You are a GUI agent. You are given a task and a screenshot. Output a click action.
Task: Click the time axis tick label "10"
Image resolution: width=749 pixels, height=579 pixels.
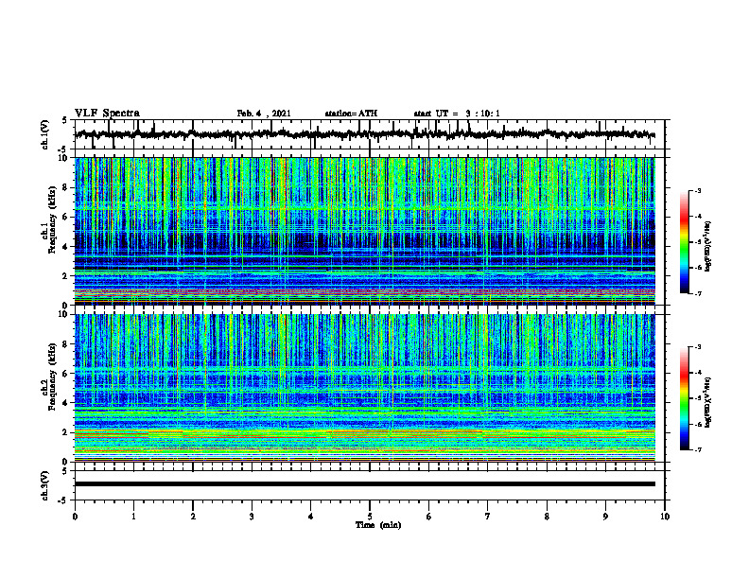pyautogui.click(x=665, y=517)
